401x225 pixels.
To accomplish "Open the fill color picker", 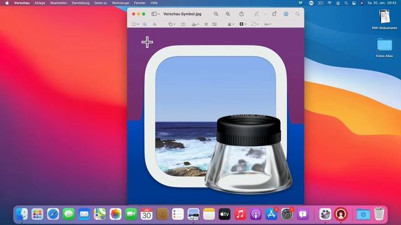I will [x=255, y=24].
